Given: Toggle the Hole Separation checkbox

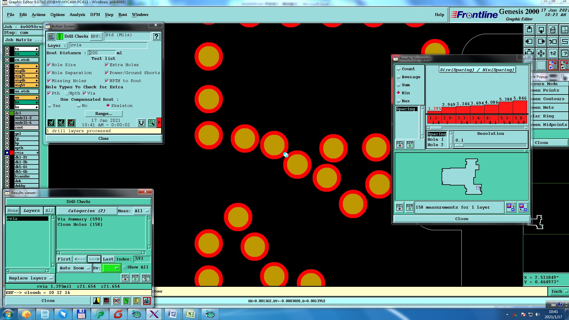Looking at the screenshot, I should tap(49, 73).
